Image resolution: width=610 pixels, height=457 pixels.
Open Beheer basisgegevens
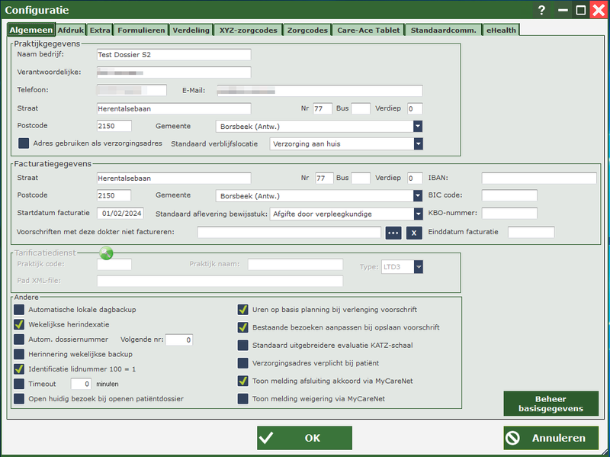551,404
